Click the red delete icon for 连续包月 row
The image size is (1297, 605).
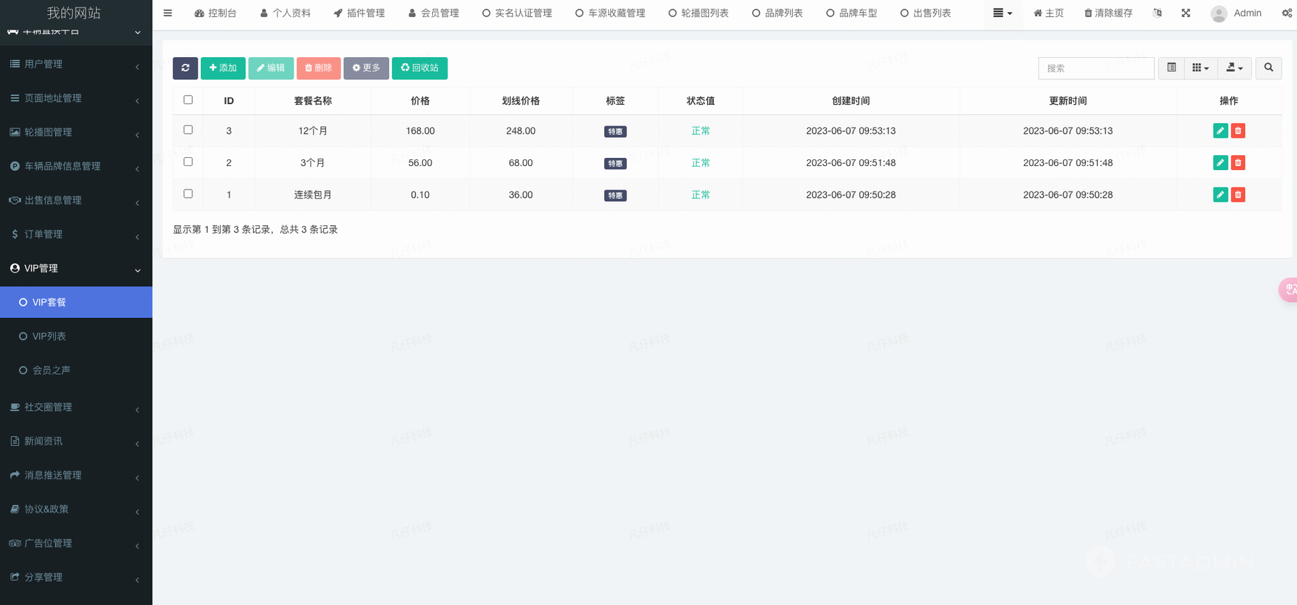point(1238,195)
